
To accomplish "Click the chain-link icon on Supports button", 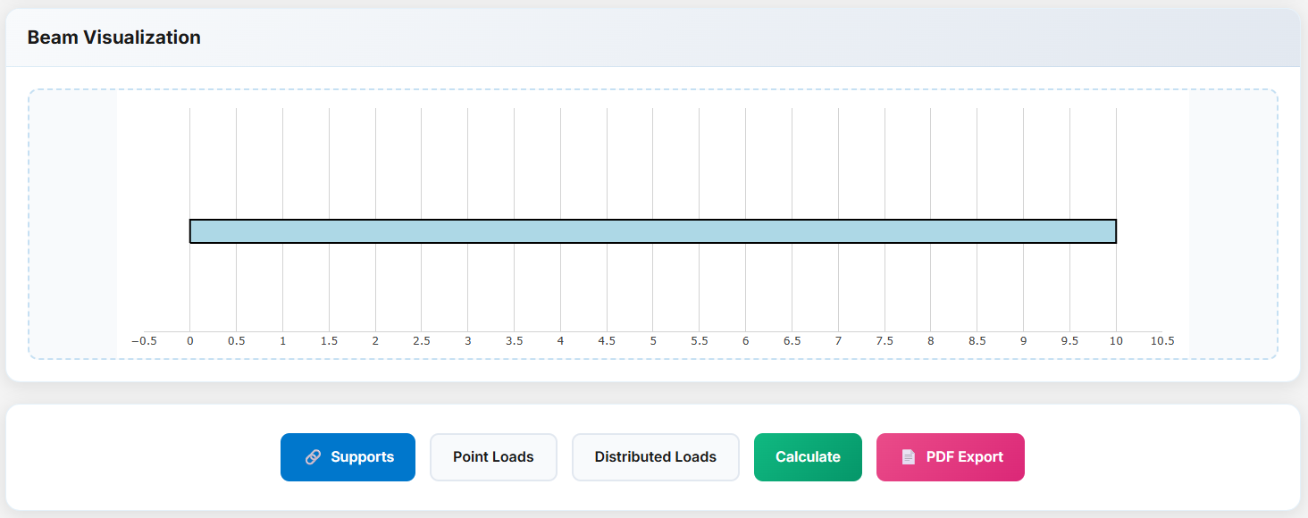I will click(313, 457).
